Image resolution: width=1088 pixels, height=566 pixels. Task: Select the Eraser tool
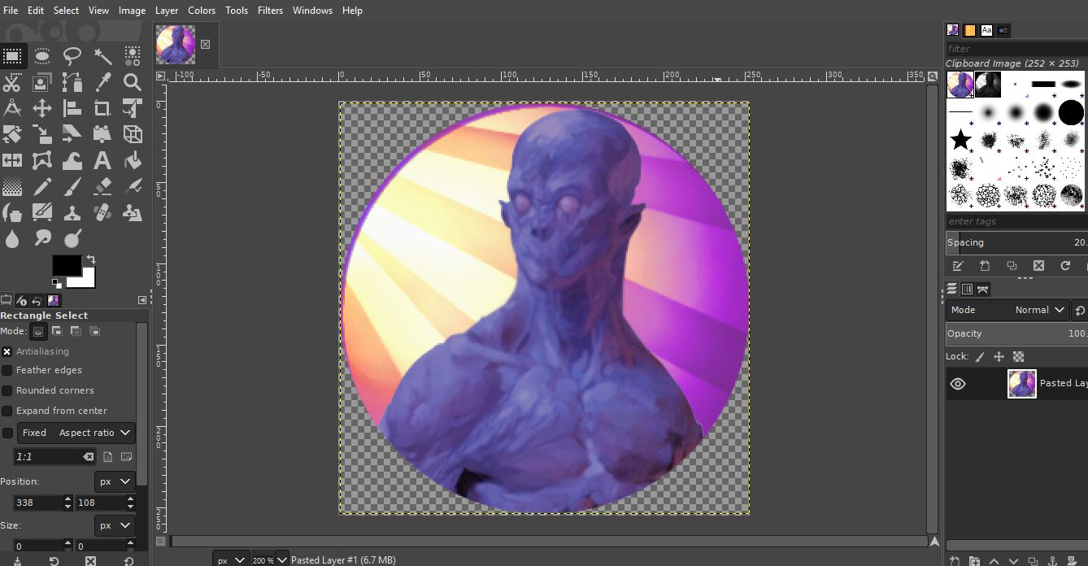pos(102,187)
